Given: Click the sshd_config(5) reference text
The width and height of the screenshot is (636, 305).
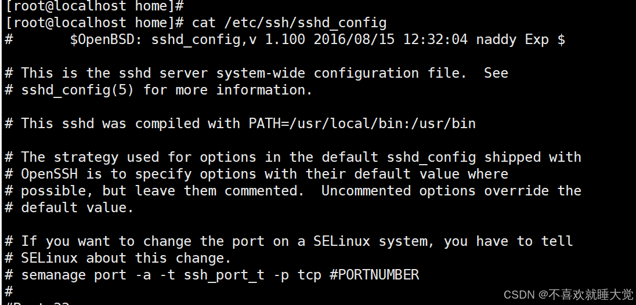Looking at the screenshot, I should [x=78, y=90].
